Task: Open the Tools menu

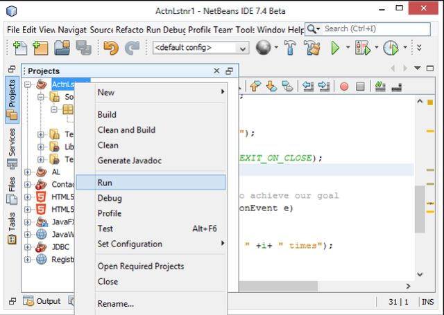Action: click(x=245, y=29)
